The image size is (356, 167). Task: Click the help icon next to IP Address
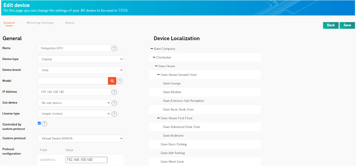coord(115,92)
